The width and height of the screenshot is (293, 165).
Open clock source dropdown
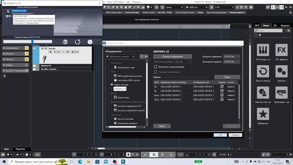[183, 61]
